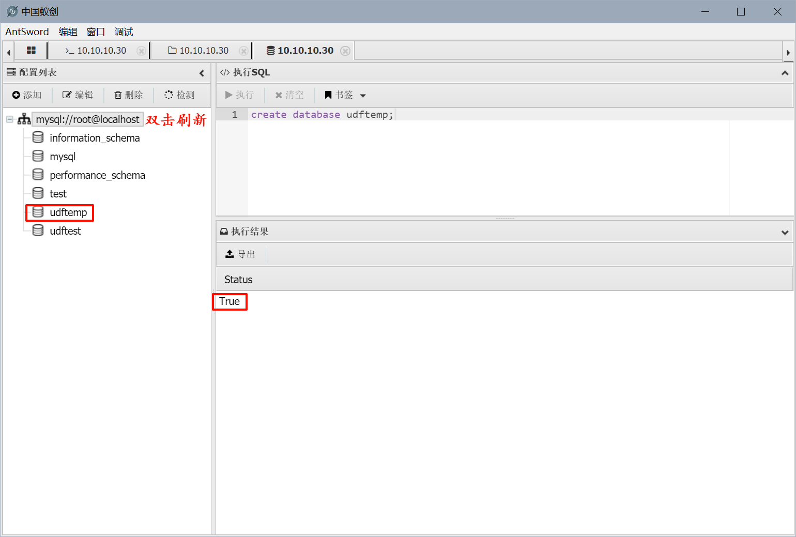Run the SQL with 执行 button
The height and width of the screenshot is (537, 796).
[240, 95]
